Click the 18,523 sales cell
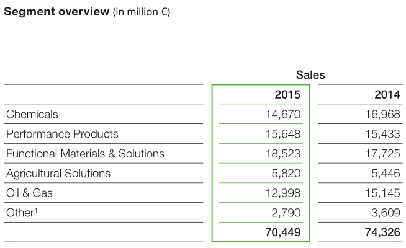Viewport: 406px width, 248px height. [x=284, y=154]
